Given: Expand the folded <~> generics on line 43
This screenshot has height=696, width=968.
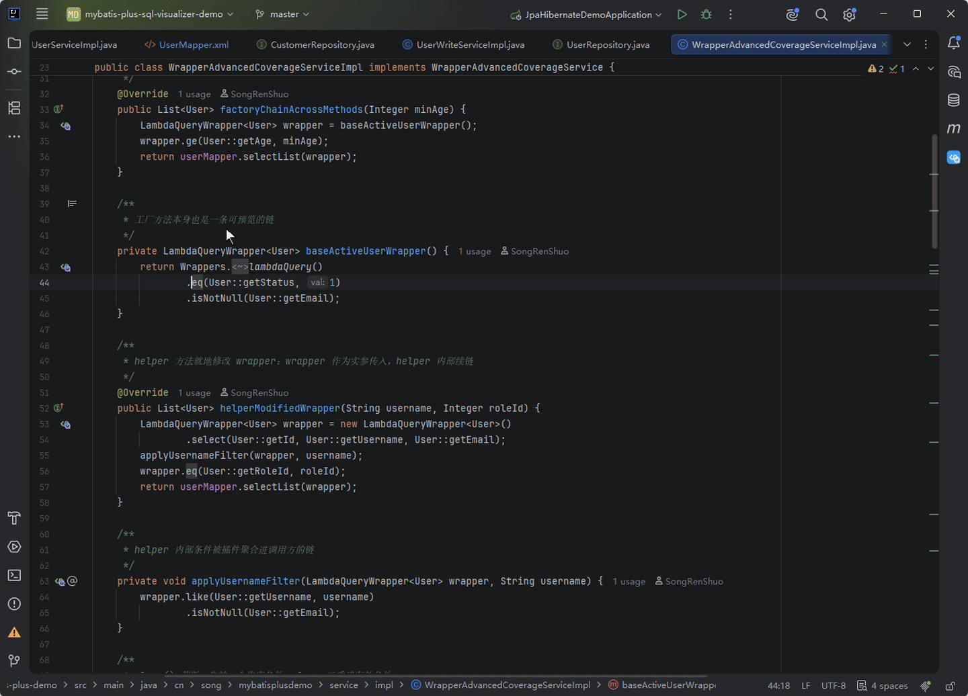Looking at the screenshot, I should coord(240,267).
